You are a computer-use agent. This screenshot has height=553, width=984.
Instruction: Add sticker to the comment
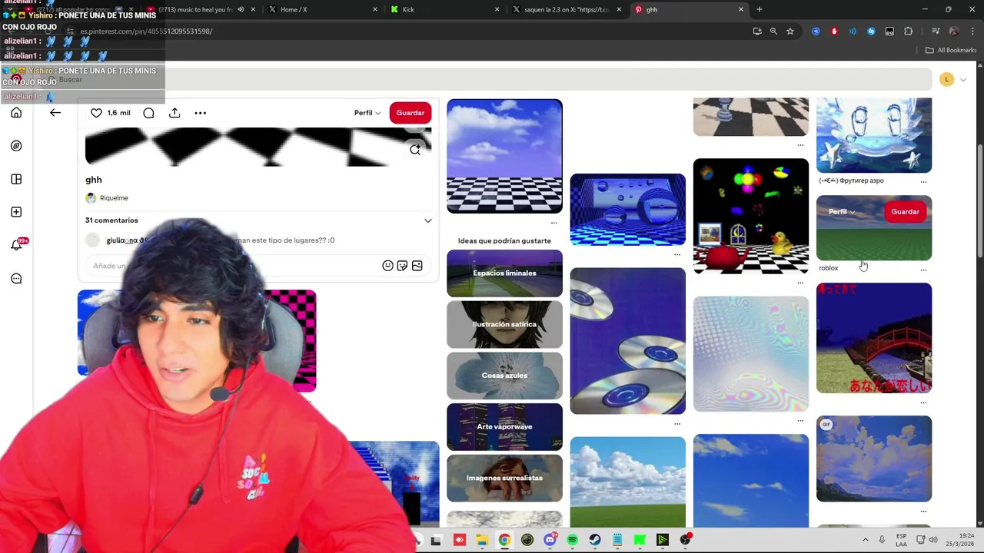point(402,266)
